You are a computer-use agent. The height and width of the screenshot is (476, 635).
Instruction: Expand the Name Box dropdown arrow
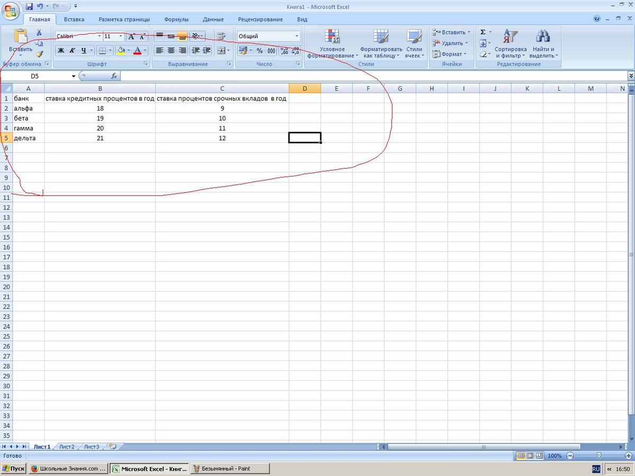point(74,76)
